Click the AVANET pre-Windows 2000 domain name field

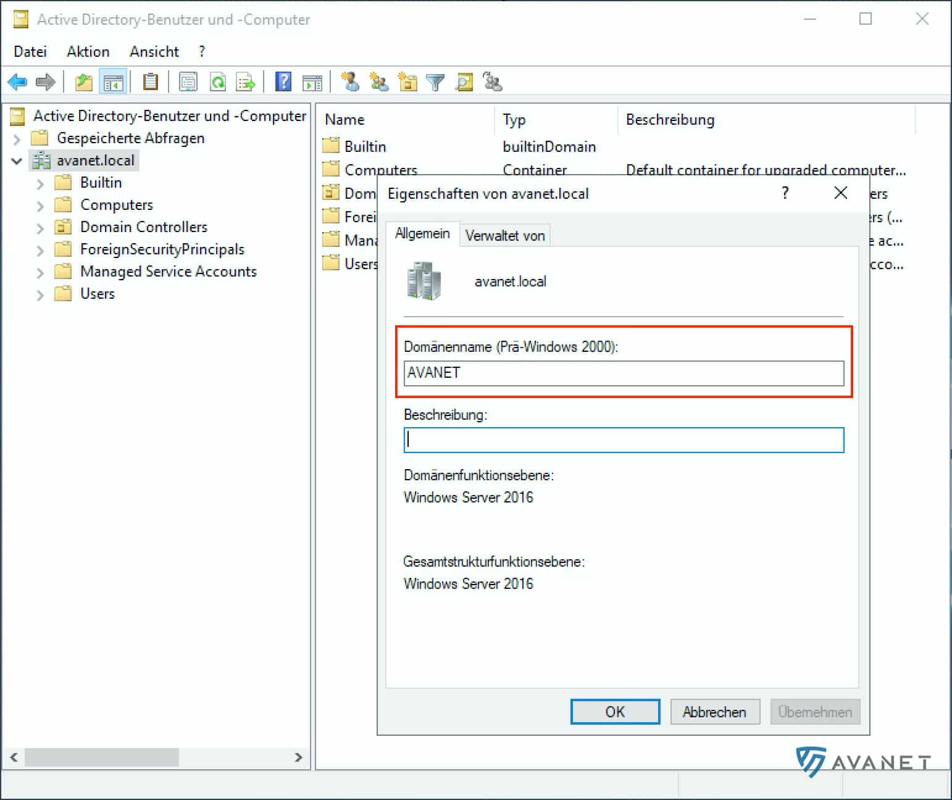[624, 373]
